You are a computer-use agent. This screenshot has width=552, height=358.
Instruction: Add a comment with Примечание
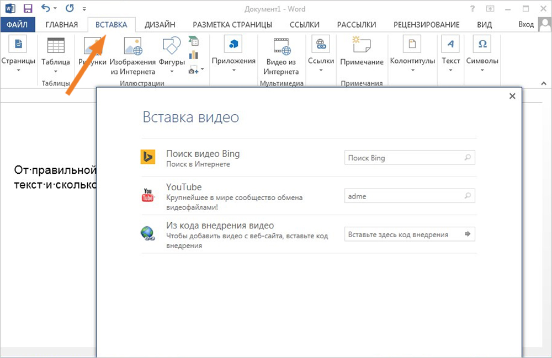[x=362, y=51]
